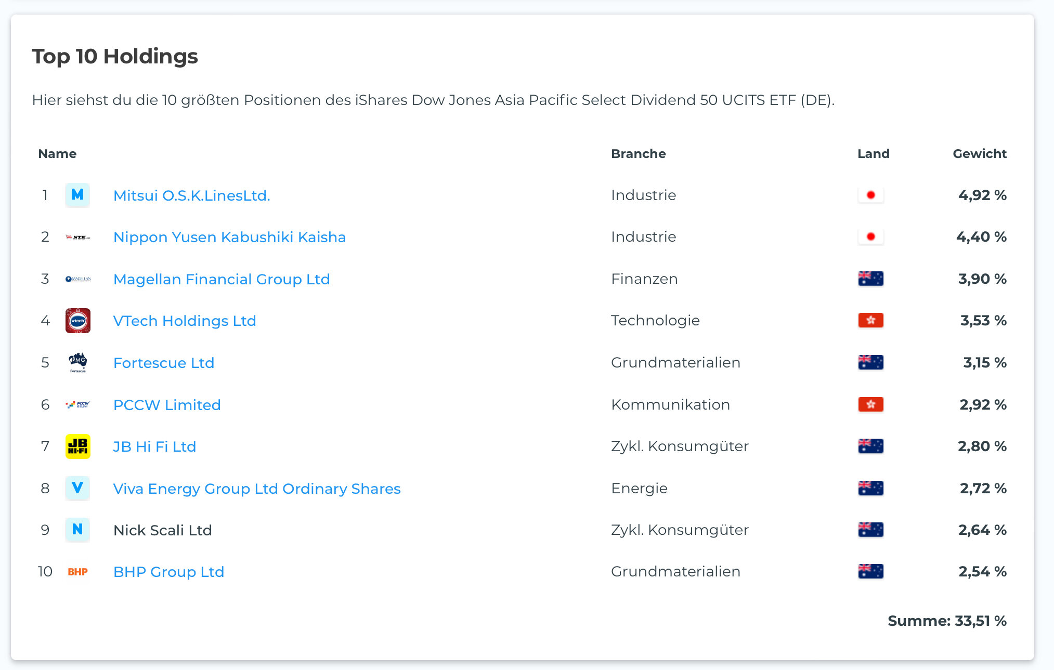Open the BHP Group Ltd link
The width and height of the screenshot is (1054, 670).
168,572
